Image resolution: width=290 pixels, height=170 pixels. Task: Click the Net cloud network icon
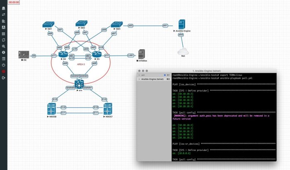181,51
